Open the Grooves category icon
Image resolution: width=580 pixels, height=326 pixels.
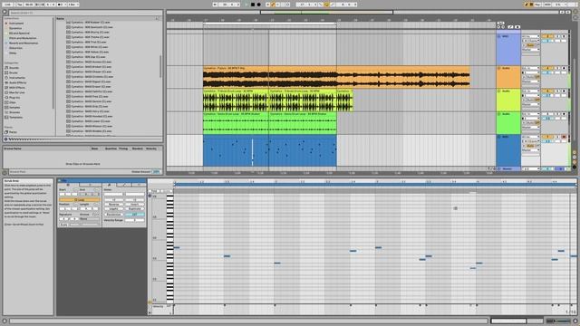6,112
